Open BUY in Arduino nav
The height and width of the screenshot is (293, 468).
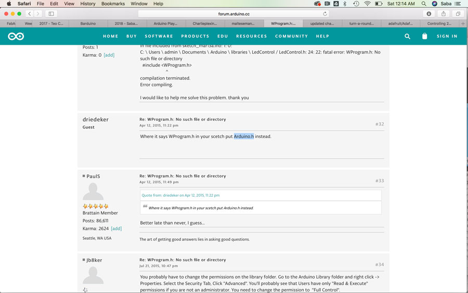click(x=132, y=36)
